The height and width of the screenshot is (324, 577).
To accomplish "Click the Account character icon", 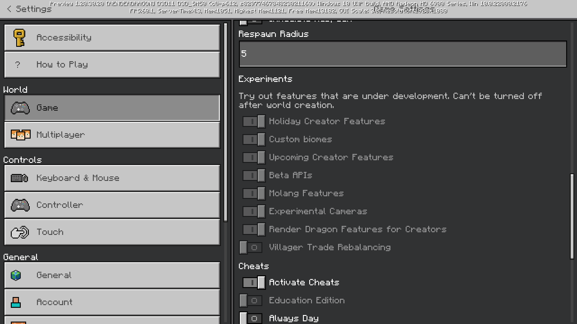I will (x=16, y=302).
